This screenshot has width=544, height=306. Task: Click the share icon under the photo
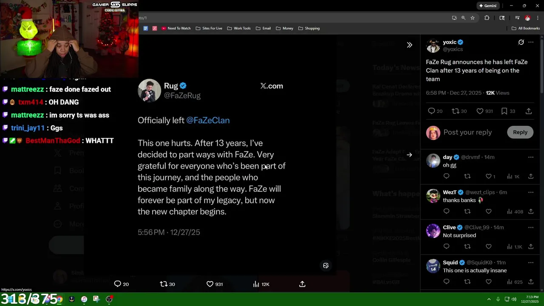point(302,284)
